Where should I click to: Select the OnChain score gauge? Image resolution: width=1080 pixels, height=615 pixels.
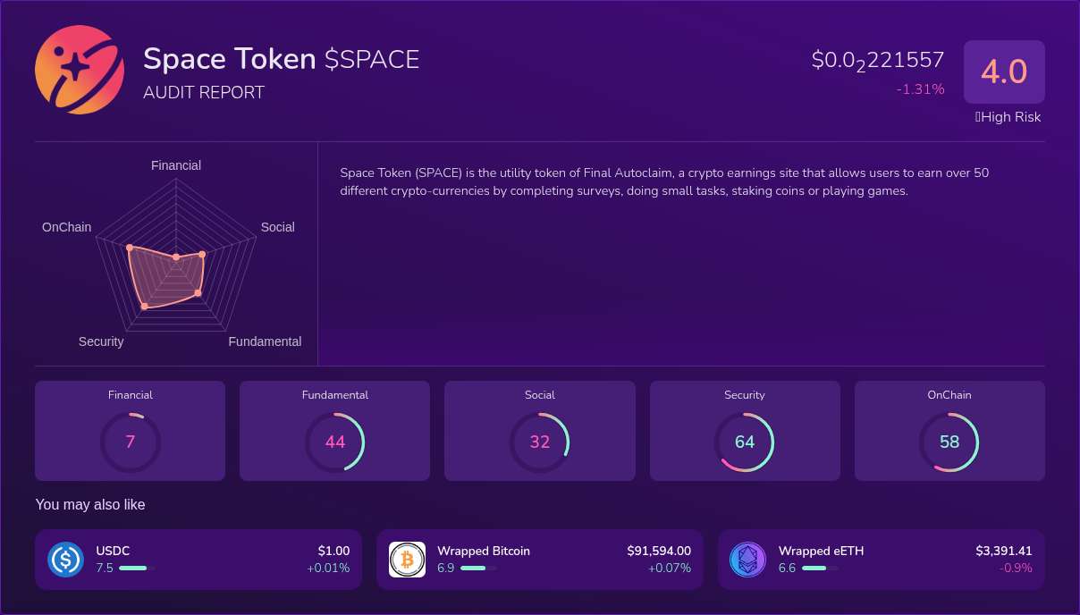949,442
